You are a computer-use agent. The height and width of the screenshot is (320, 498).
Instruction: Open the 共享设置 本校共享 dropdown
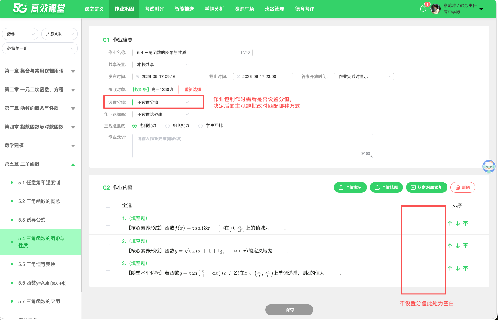pos(162,65)
